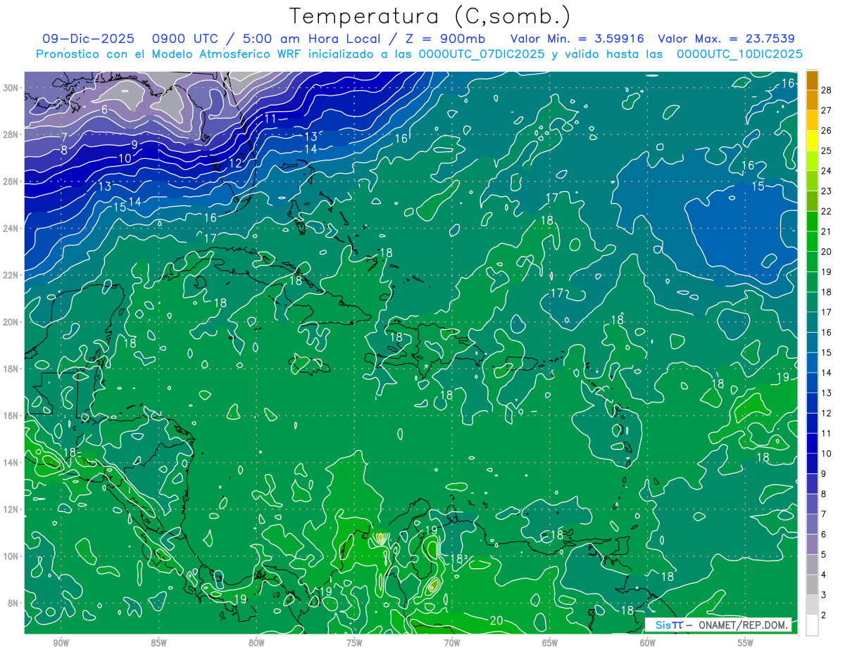
Task: Click the "12N" latitude axis label
Action: point(11,509)
